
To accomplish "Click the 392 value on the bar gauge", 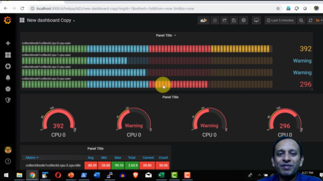I will point(305,49).
